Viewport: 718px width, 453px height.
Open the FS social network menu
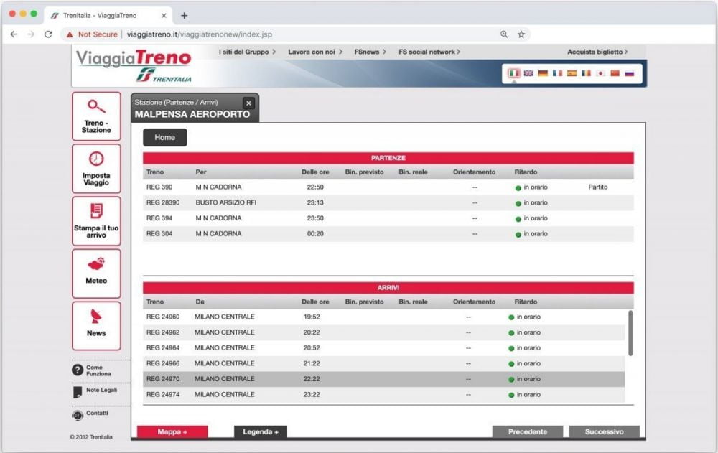(x=429, y=52)
